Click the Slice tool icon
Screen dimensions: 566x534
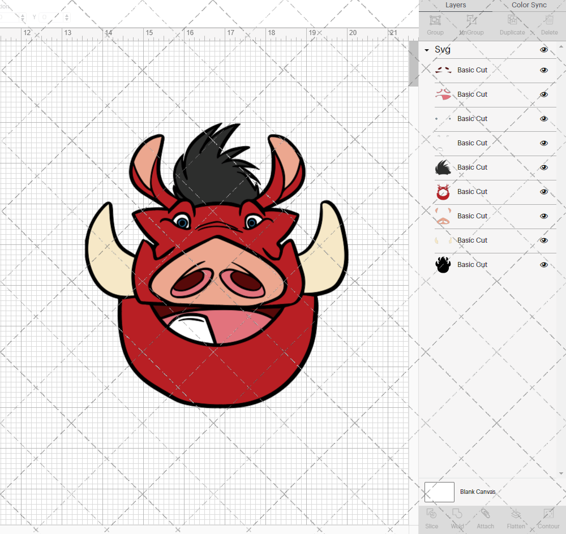[431, 513]
